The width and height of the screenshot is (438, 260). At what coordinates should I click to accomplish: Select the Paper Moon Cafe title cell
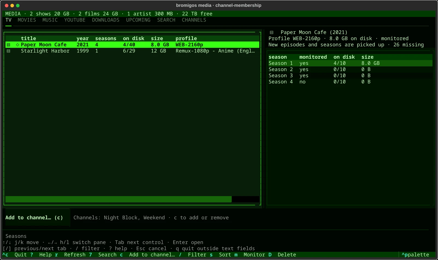pyautogui.click(x=44, y=45)
